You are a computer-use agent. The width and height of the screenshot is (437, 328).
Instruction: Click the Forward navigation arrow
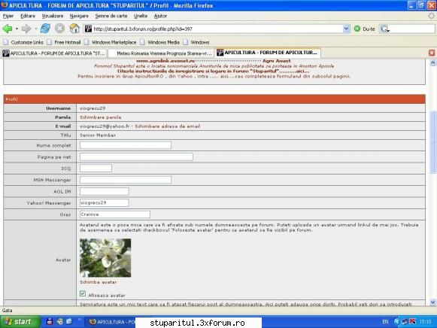click(26, 29)
